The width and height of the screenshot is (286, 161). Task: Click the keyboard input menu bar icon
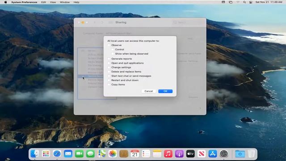(x=223, y=2)
